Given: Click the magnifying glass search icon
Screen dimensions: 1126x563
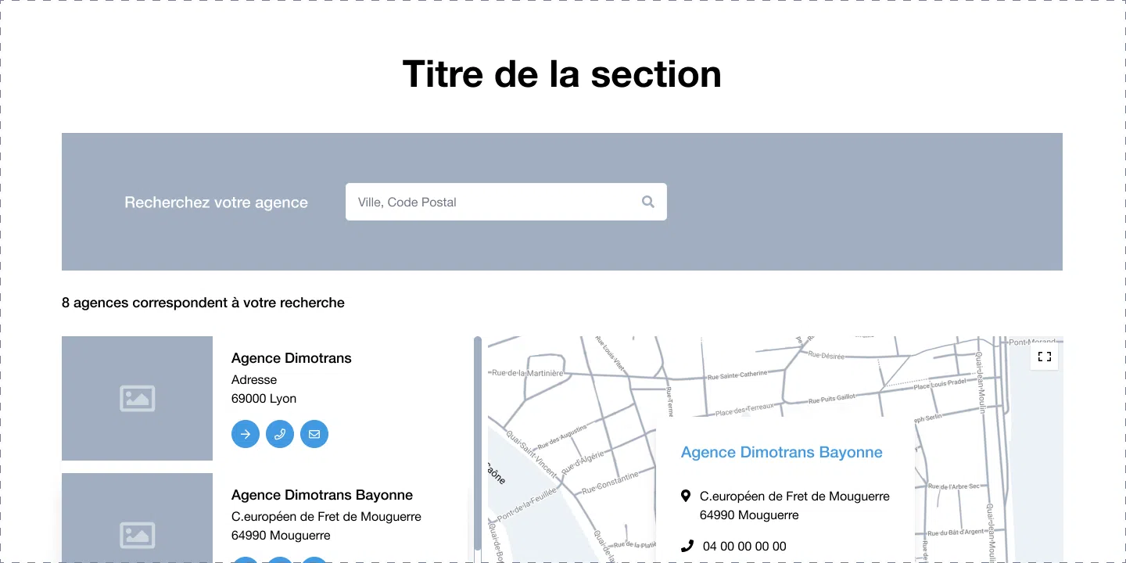Looking at the screenshot, I should 647,202.
